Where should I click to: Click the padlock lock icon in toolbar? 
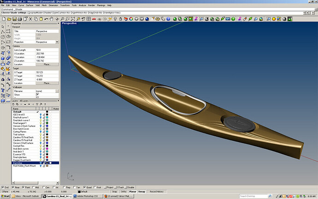coord(120,19)
